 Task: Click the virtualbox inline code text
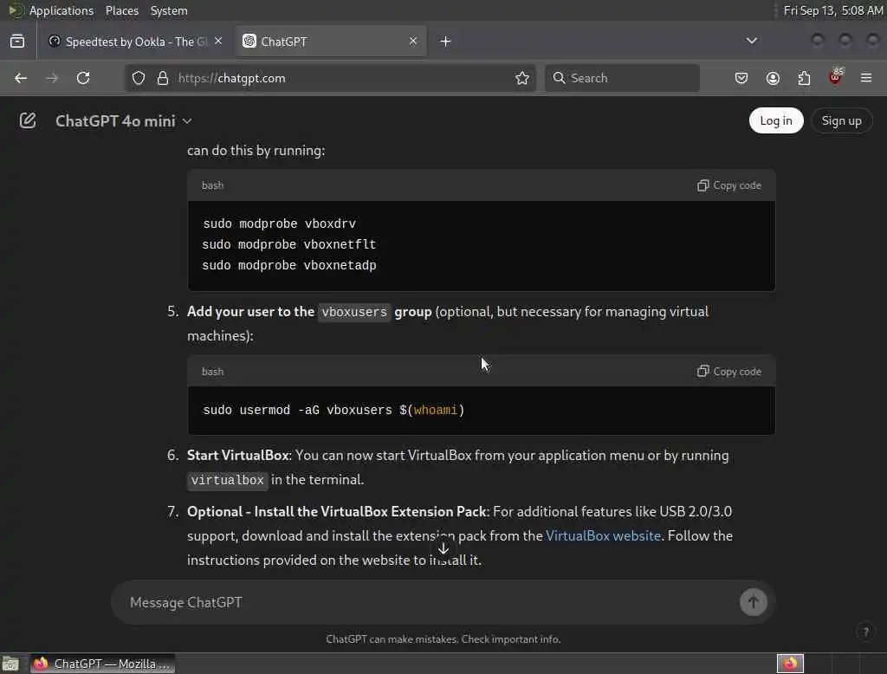pyautogui.click(x=228, y=480)
